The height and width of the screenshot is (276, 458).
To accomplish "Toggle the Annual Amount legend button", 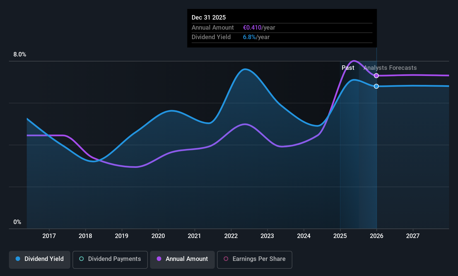I will pos(182,260).
